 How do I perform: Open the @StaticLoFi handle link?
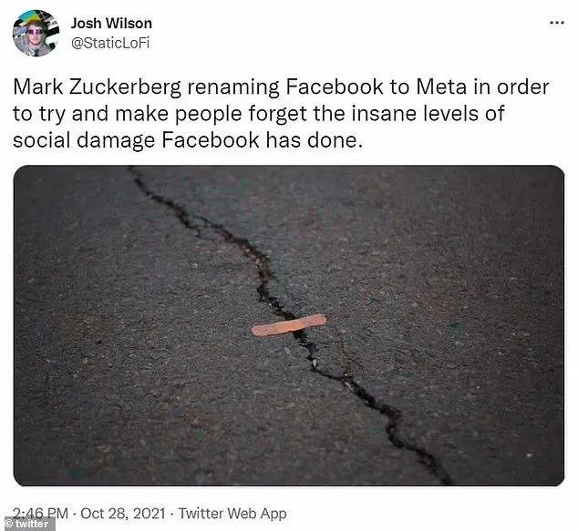[x=110, y=43]
